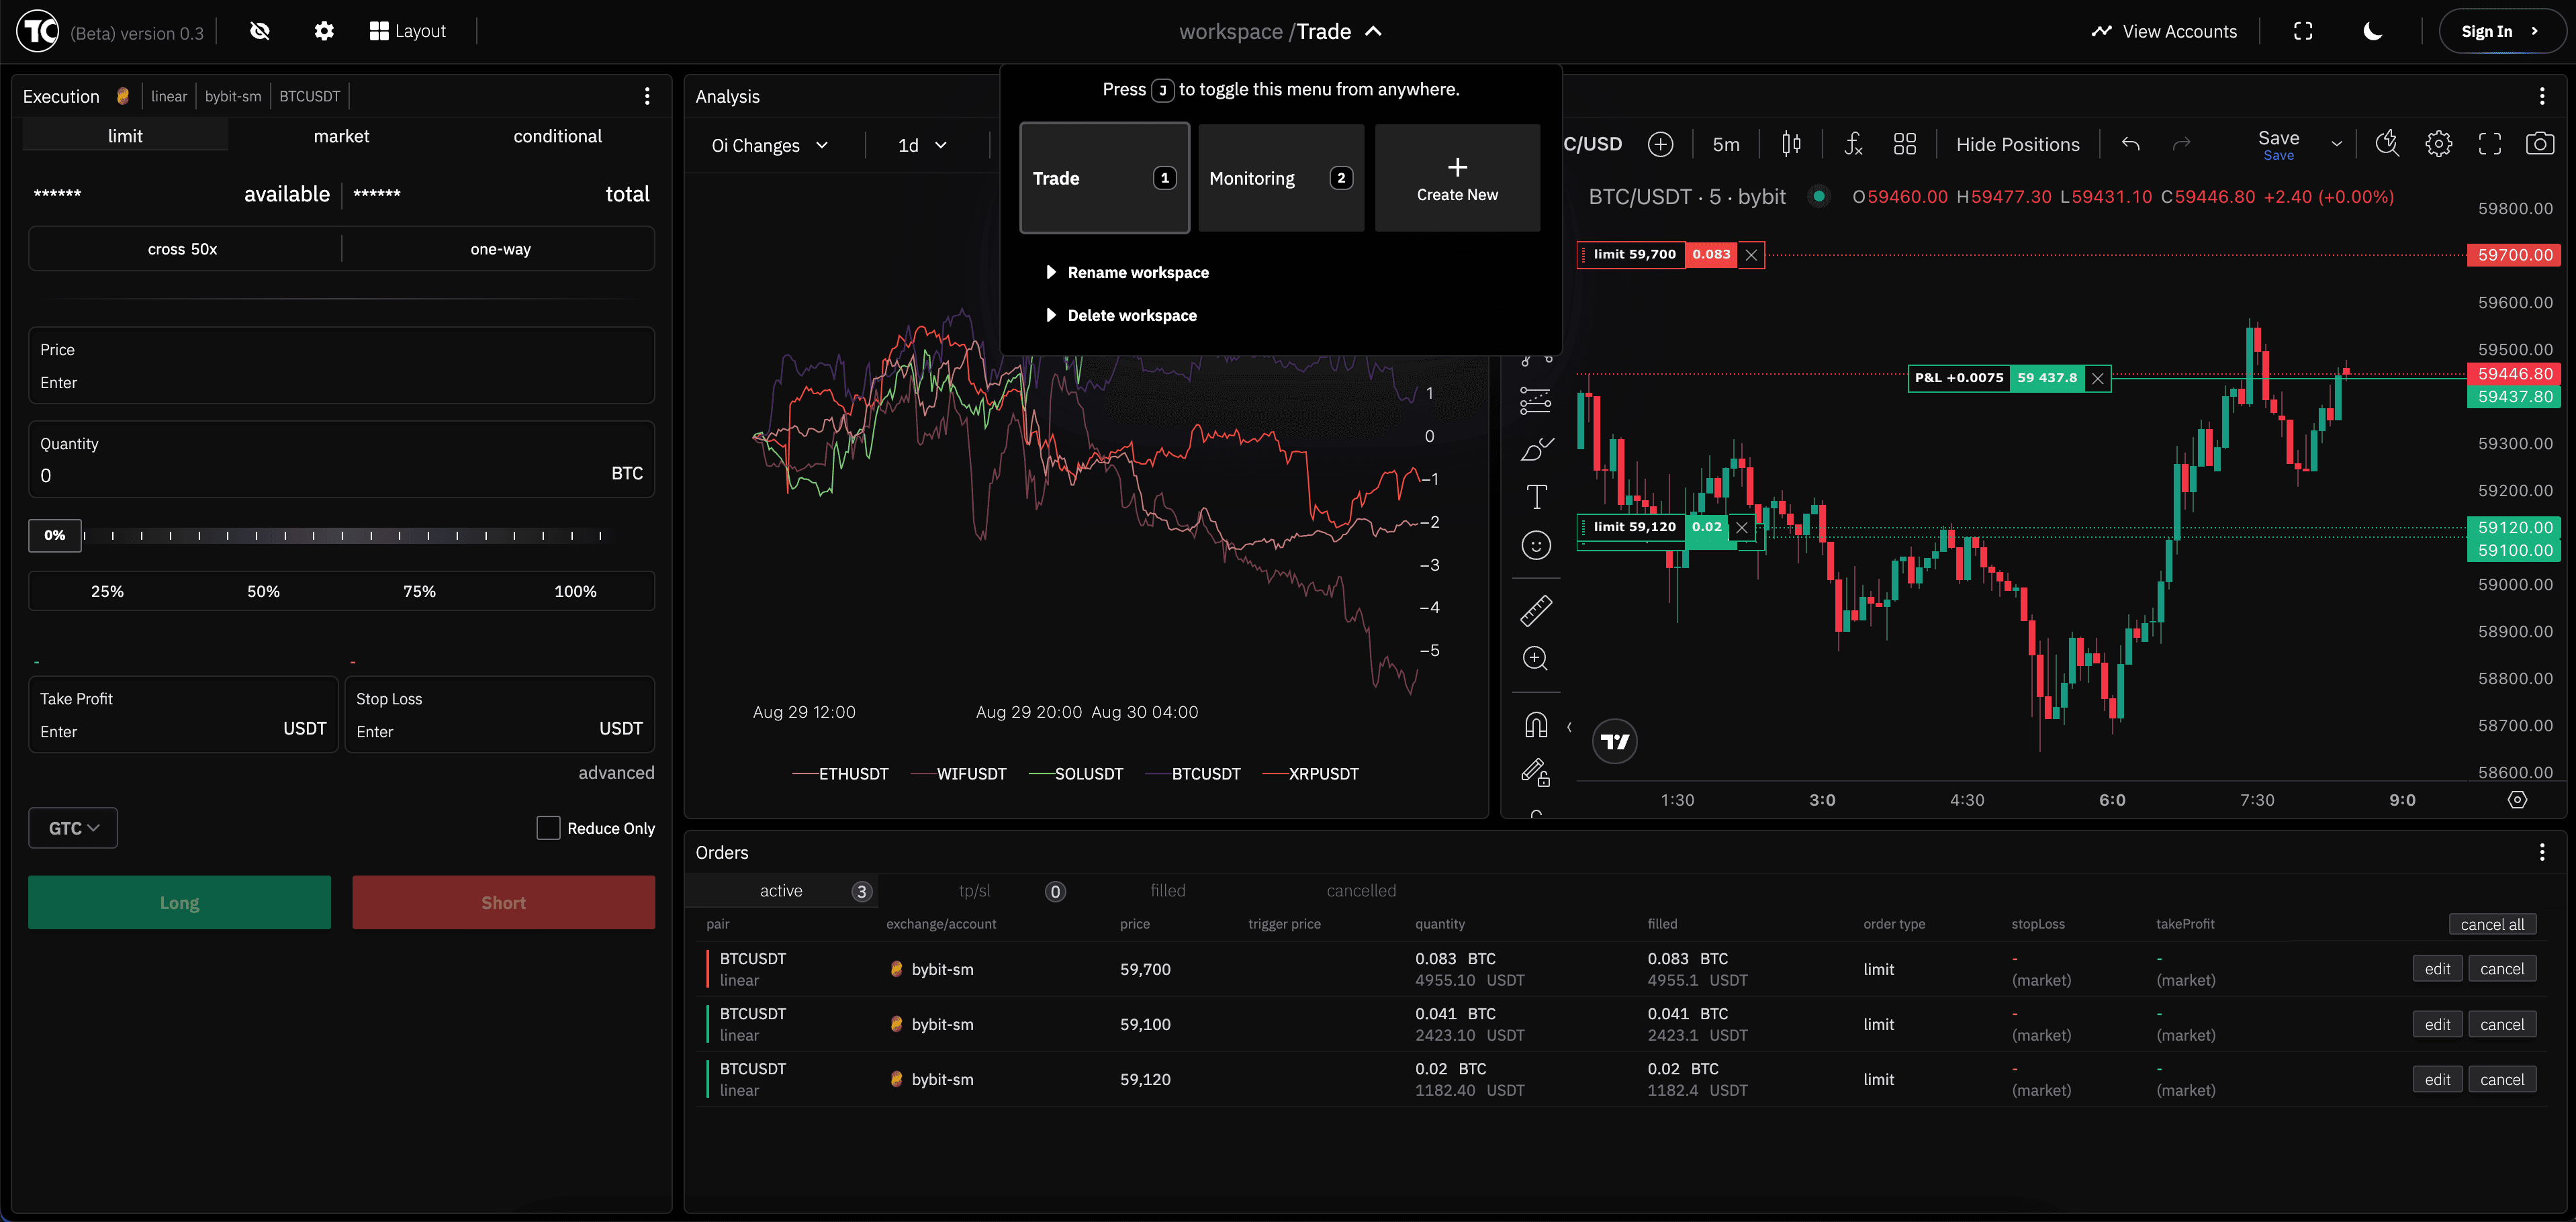Image resolution: width=2576 pixels, height=1222 pixels.
Task: Click the quantity percentage slider track
Action: click(x=343, y=536)
